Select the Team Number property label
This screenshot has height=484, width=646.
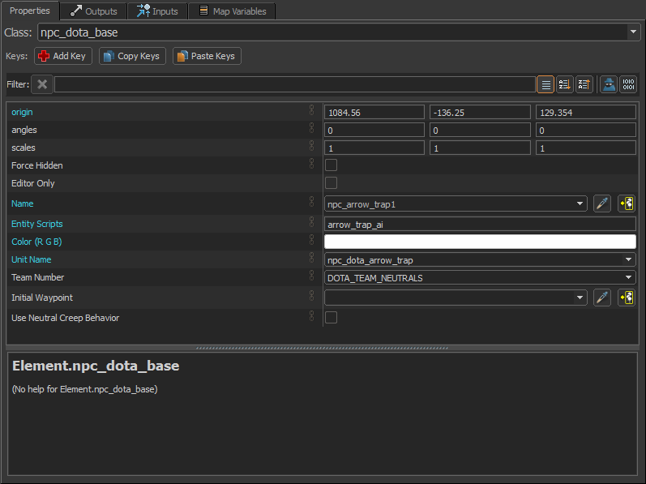(37, 277)
